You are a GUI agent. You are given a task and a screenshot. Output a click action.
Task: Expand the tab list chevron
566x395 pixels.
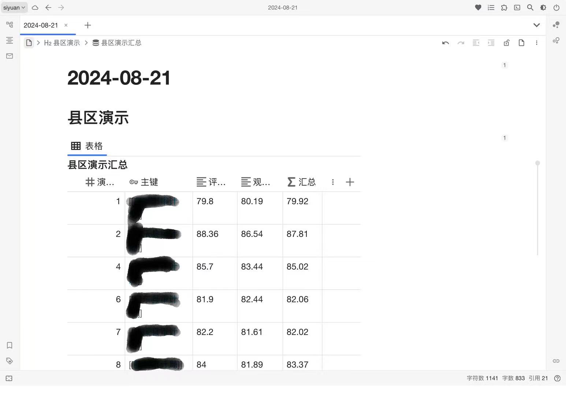point(536,25)
